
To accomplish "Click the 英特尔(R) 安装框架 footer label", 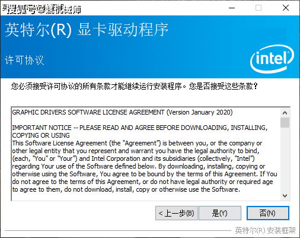I will 265,230.
